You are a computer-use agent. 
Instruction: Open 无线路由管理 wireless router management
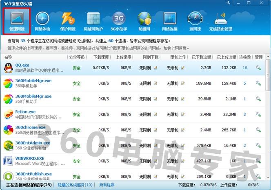pyautogui.click(x=220, y=22)
